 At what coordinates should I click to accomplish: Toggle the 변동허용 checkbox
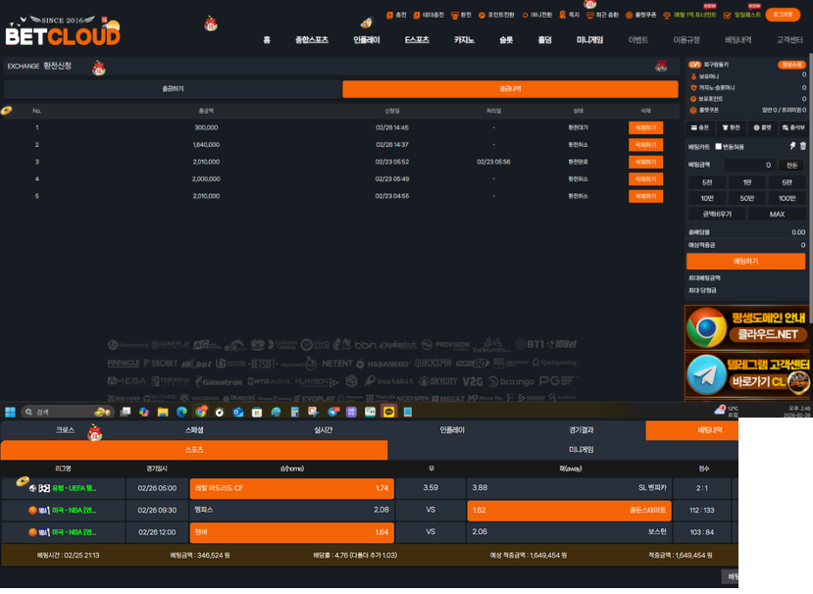click(x=718, y=146)
